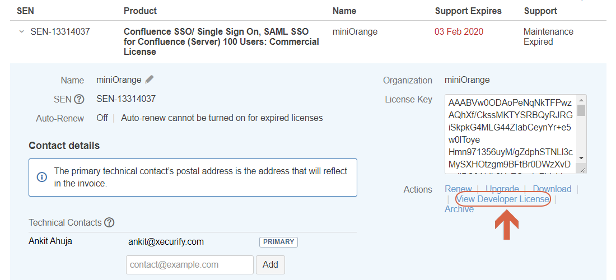The width and height of the screenshot is (616, 280).
Task: Click the Support Expires column header
Action: tap(468, 11)
